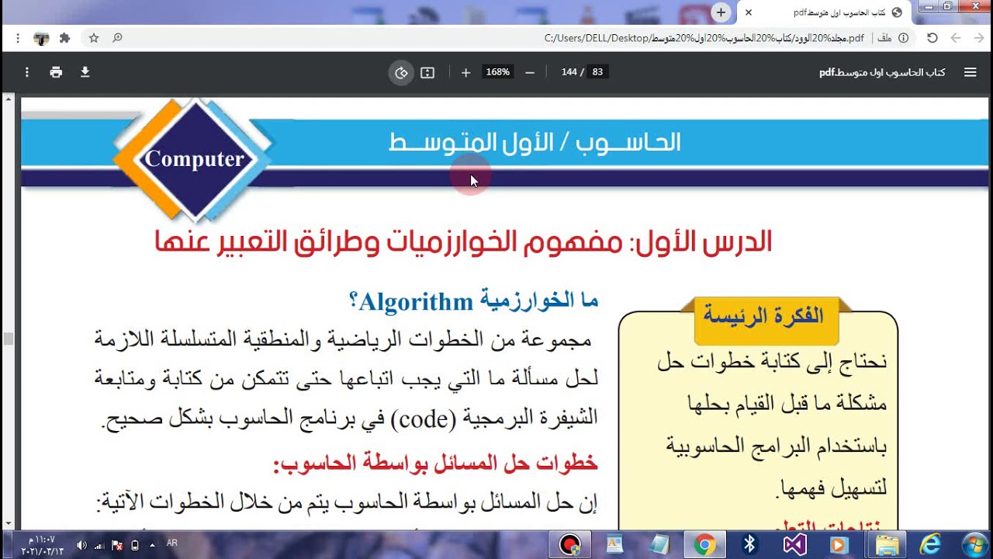View site information icon in address bar
Screen dimensions: 993x559
904,37
